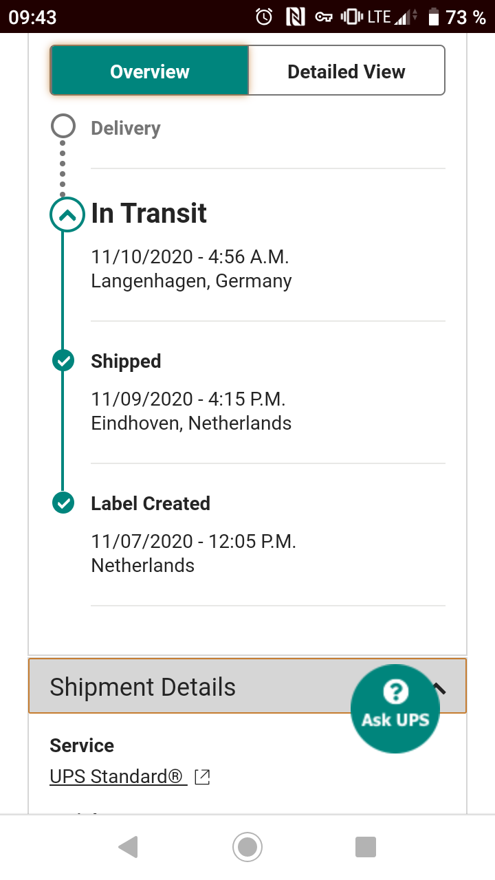Click the vibrate mode status icon

(351, 17)
